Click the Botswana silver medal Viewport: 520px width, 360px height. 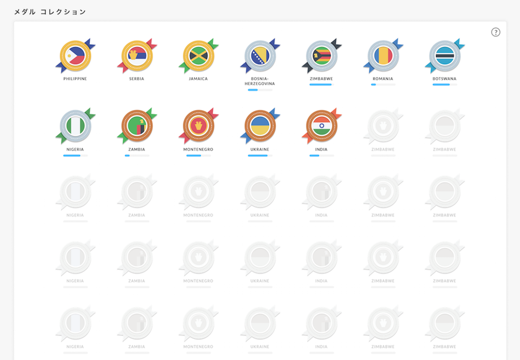pyautogui.click(x=445, y=56)
